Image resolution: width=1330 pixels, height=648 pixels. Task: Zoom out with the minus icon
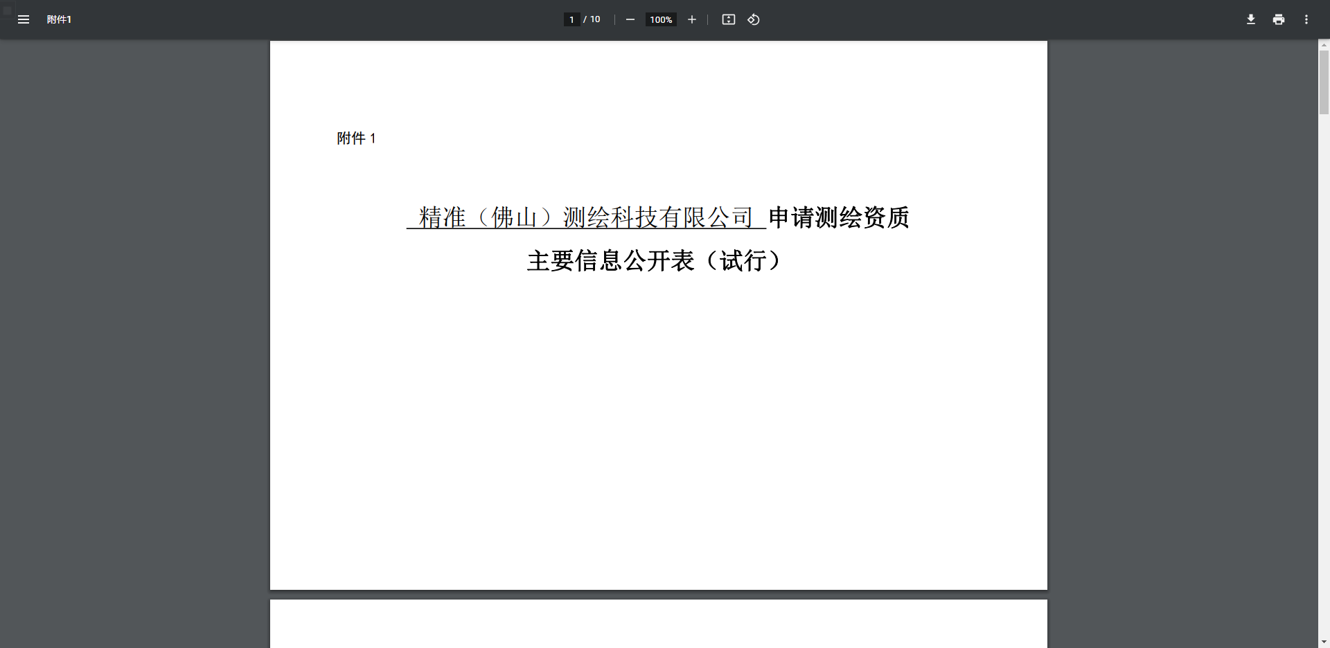[630, 19]
